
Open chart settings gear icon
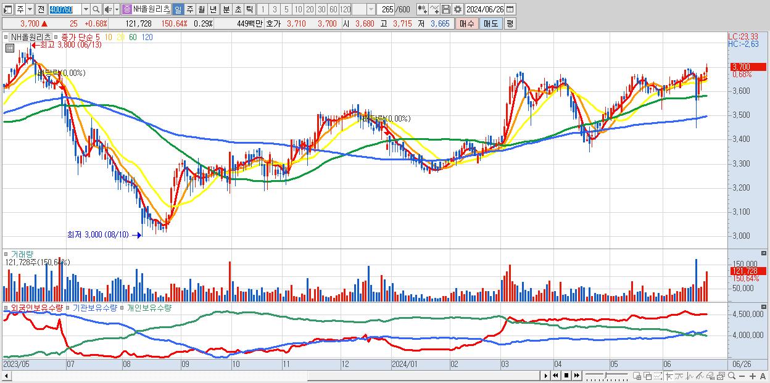coord(458,9)
